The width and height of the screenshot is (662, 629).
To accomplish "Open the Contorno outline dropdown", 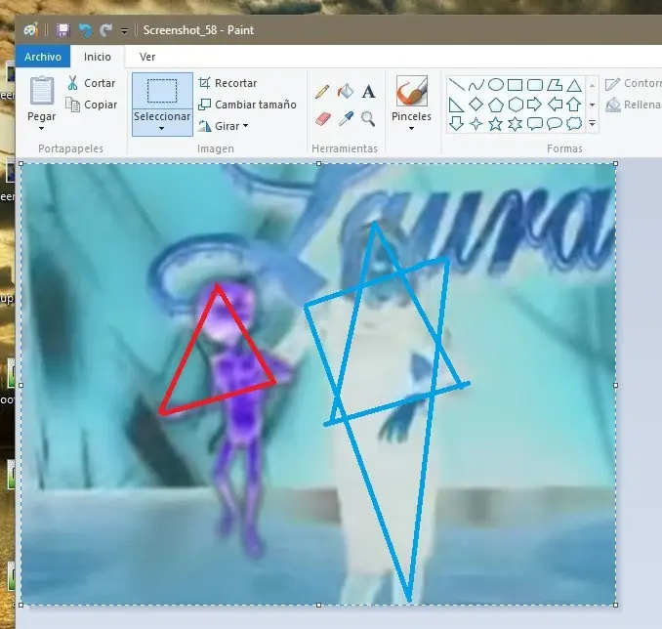I will pyautogui.click(x=633, y=84).
